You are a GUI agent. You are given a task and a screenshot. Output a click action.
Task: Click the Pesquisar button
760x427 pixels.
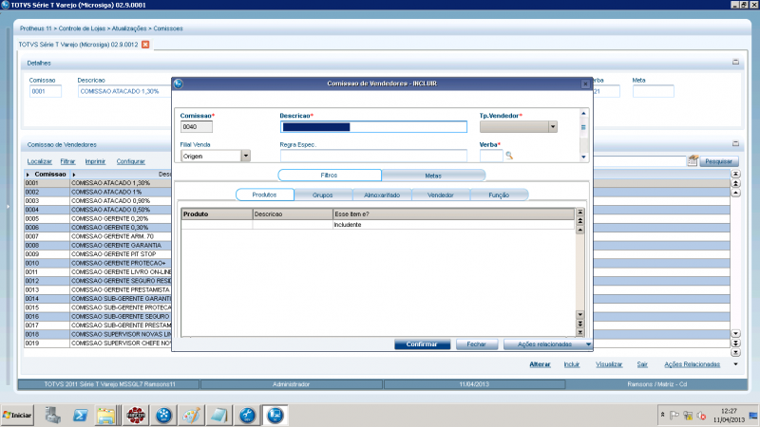click(x=718, y=161)
